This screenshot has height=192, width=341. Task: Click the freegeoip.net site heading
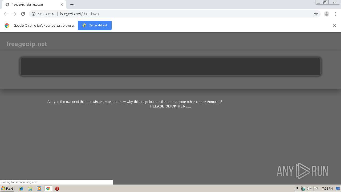pos(27,44)
